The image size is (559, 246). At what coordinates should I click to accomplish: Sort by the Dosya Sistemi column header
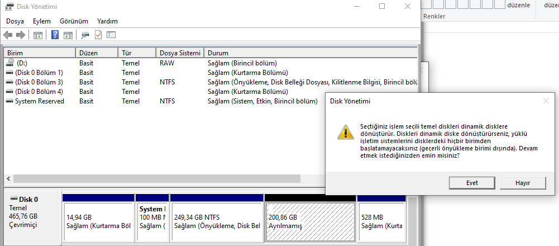pos(180,53)
